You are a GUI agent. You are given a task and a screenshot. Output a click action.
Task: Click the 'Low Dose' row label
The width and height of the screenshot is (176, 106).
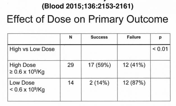pyautogui.click(x=22, y=83)
